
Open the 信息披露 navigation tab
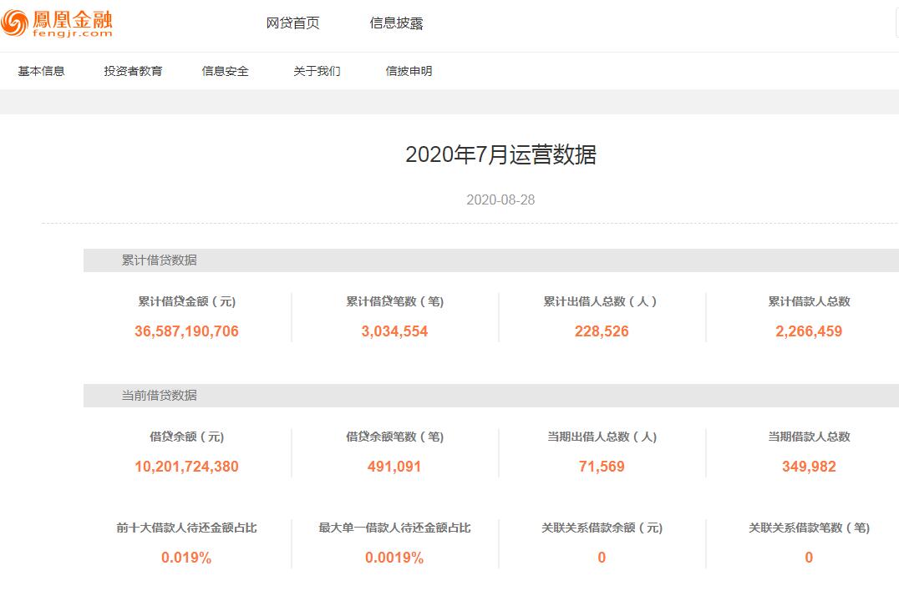(x=396, y=23)
